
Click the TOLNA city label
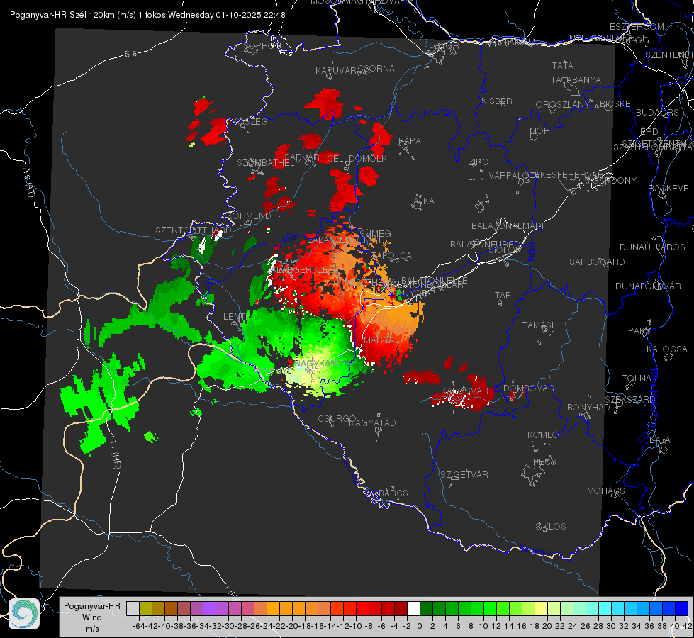pos(637,379)
